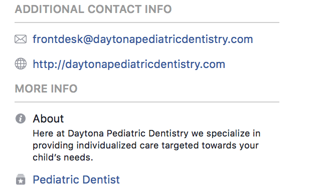326x194 pixels.
Task: Click the word 'specialize' in the About text
Action: [228, 133]
